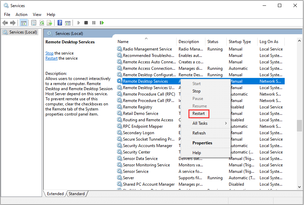The height and width of the screenshot is (205, 304).
Task: Click the Stop Service square icon
Action: click(86, 23)
